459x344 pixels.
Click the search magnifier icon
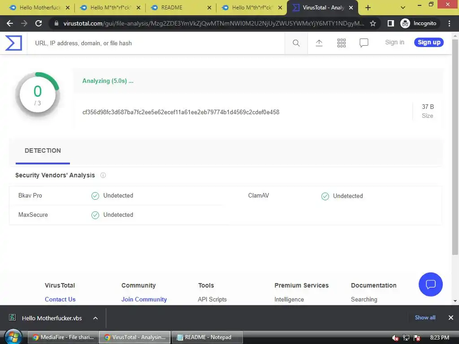[296, 43]
